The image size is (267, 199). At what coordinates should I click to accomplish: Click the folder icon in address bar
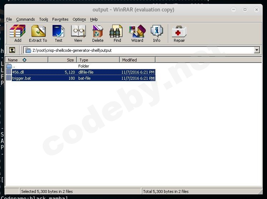coord(28,50)
